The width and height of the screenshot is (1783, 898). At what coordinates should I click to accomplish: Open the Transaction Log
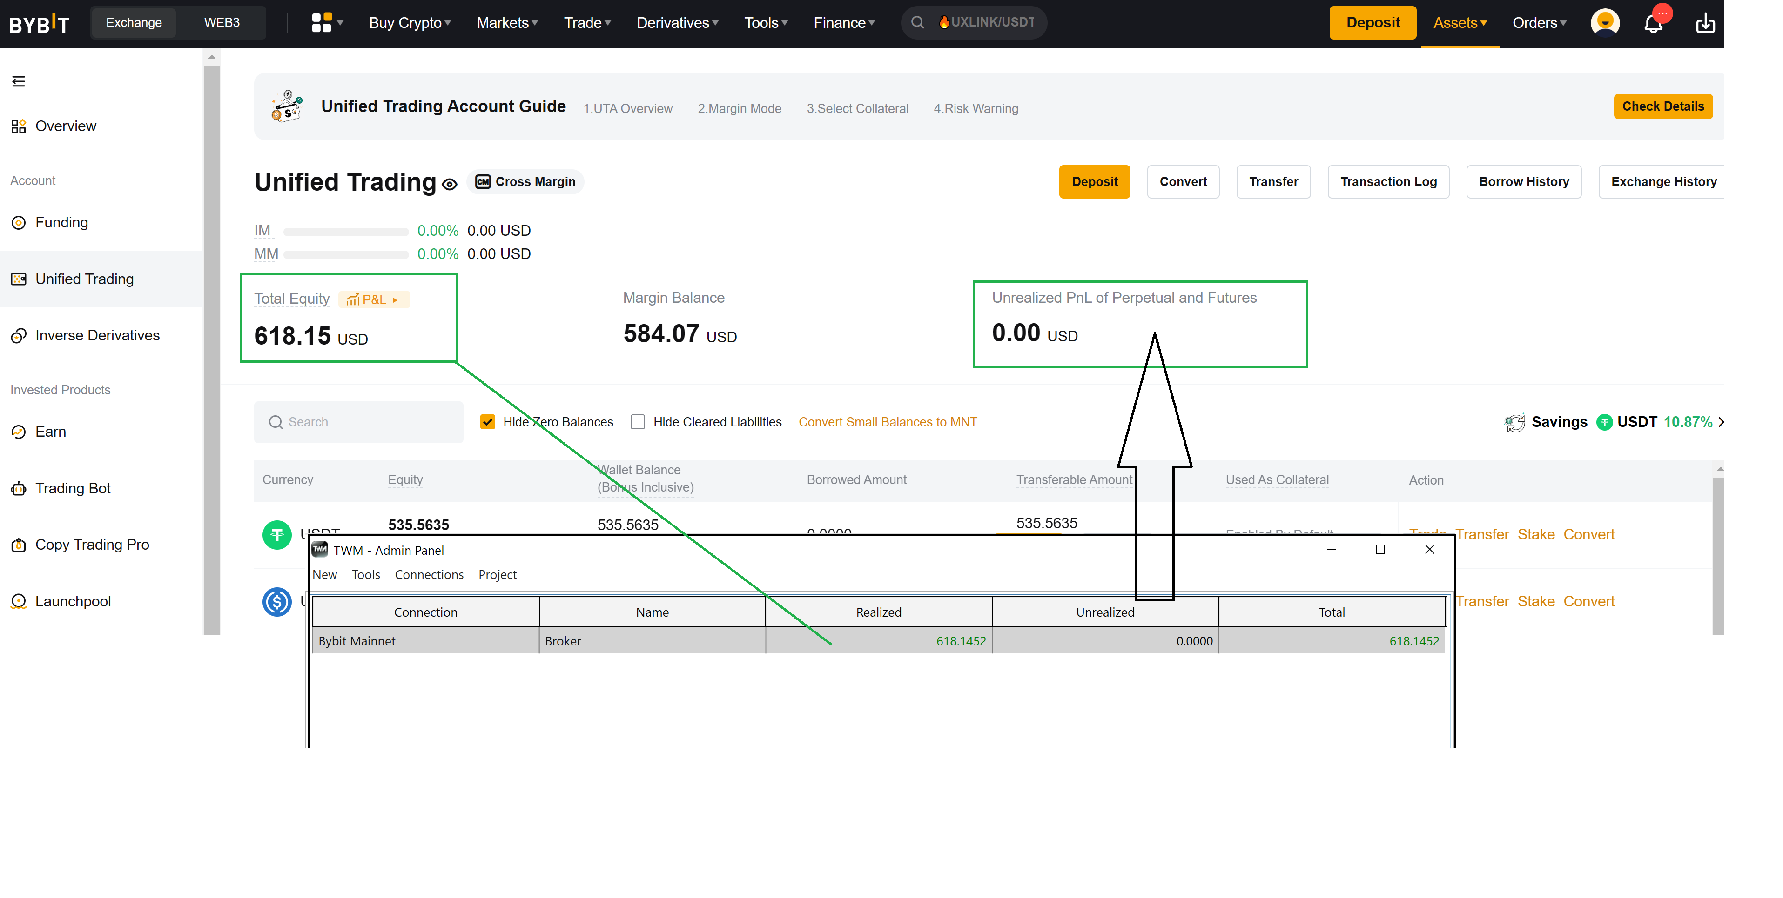tap(1388, 182)
